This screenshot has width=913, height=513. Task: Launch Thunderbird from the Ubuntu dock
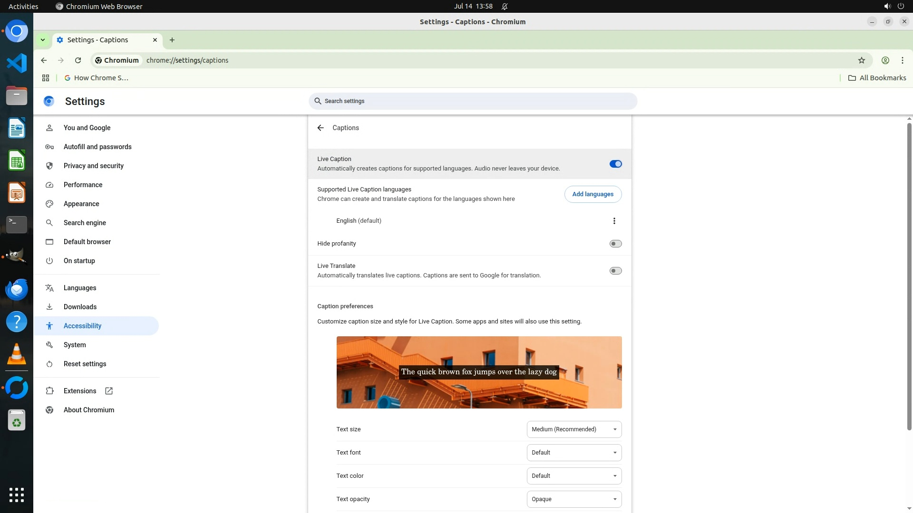[17, 289]
